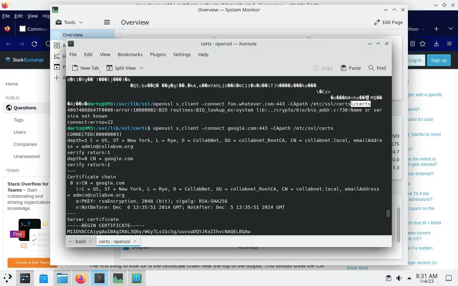Click the greyed Copy button in Konsole
The height and width of the screenshot is (286, 458).
pos(323,68)
